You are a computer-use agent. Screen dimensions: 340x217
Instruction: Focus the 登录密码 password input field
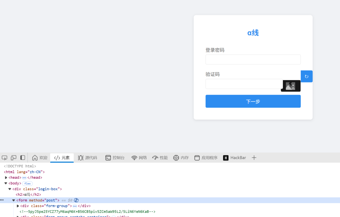click(253, 59)
